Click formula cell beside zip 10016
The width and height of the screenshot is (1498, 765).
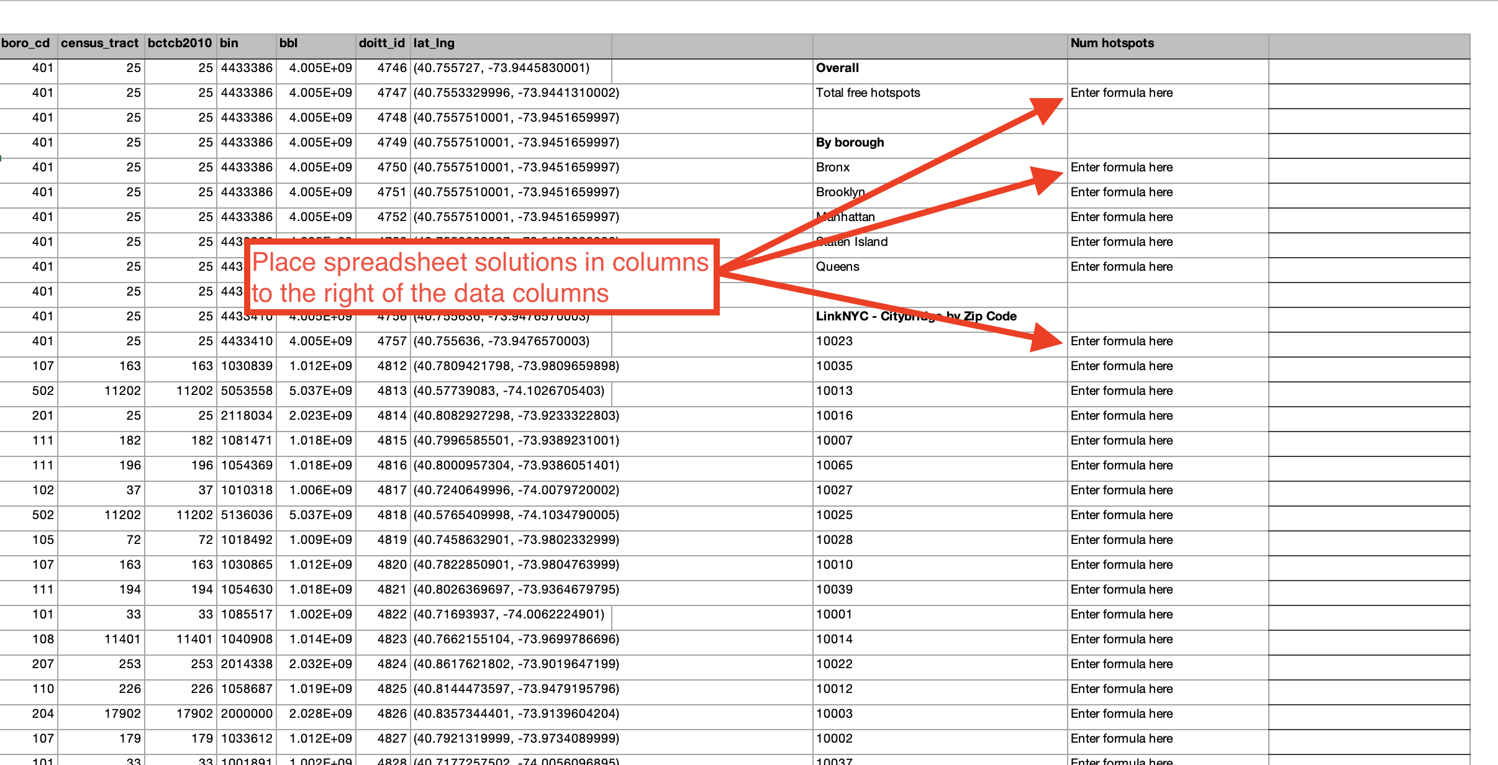click(1168, 419)
